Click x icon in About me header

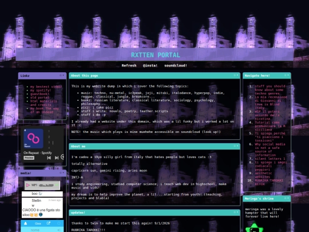(237, 146)
